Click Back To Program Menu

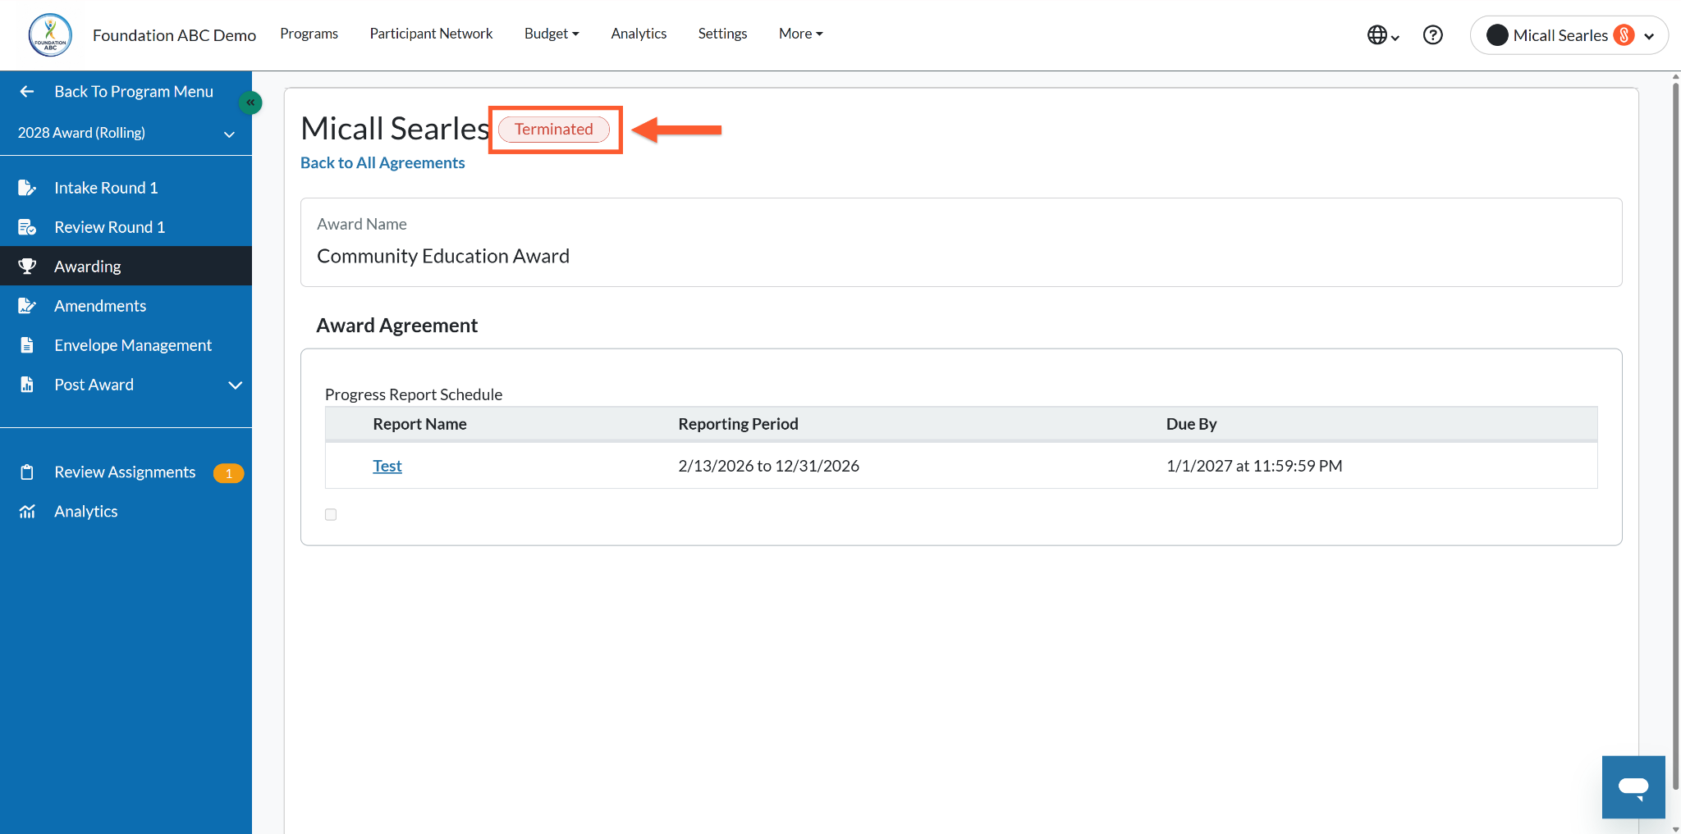[134, 92]
